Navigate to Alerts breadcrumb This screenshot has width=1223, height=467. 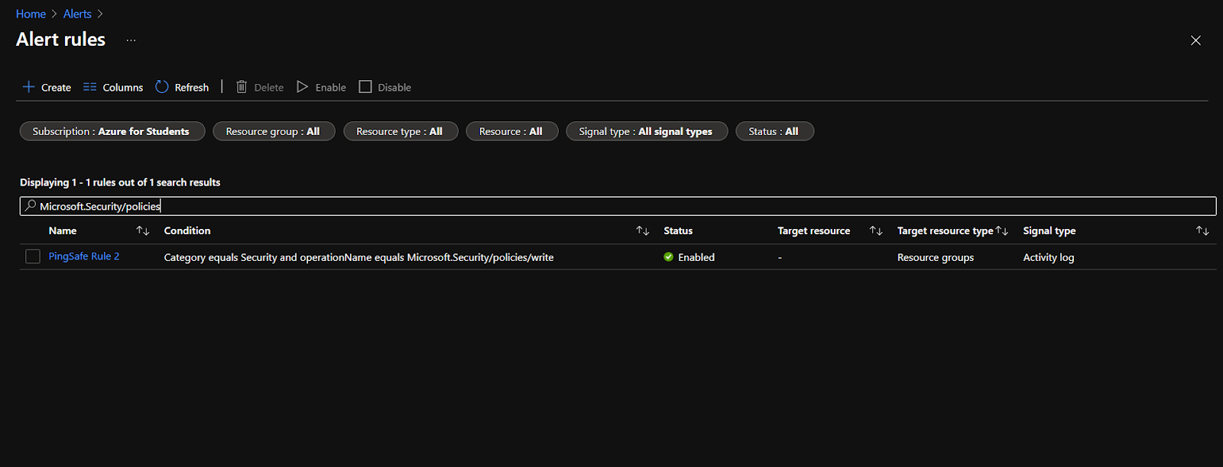coord(77,14)
